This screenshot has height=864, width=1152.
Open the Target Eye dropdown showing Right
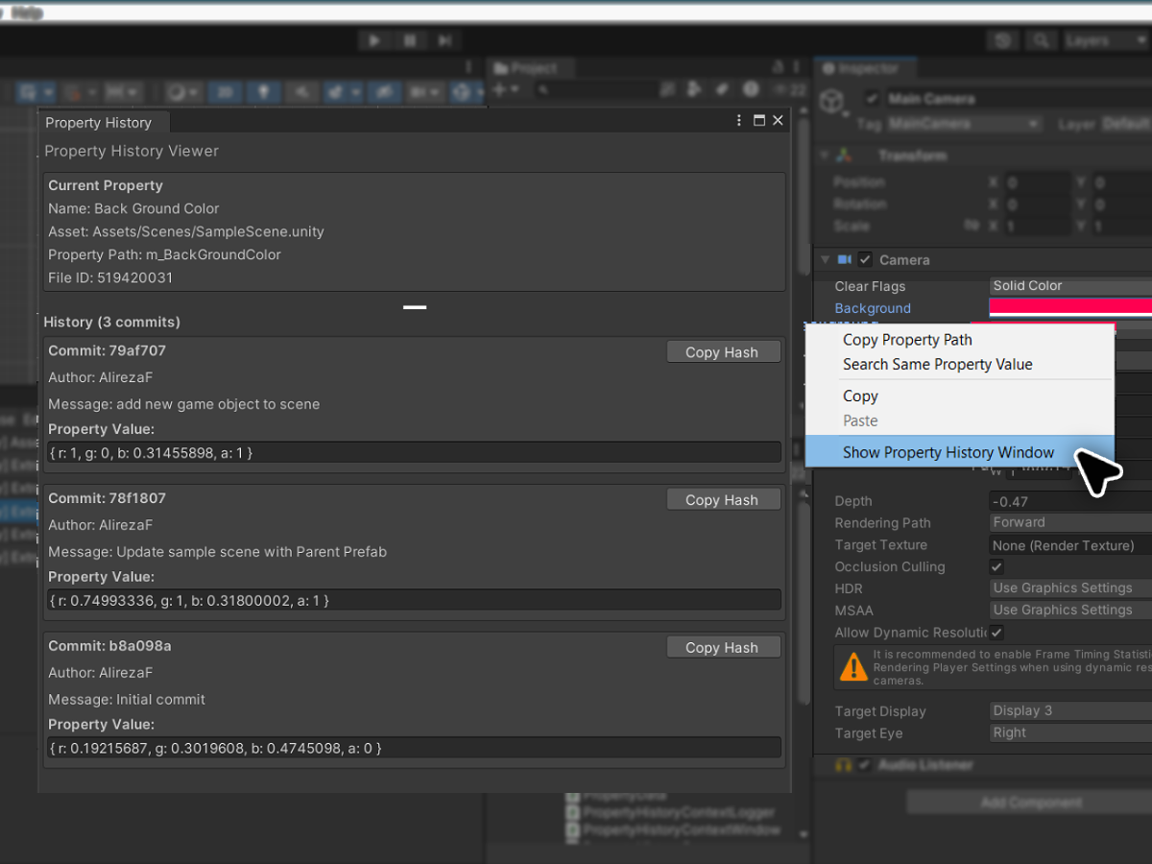tap(1070, 732)
